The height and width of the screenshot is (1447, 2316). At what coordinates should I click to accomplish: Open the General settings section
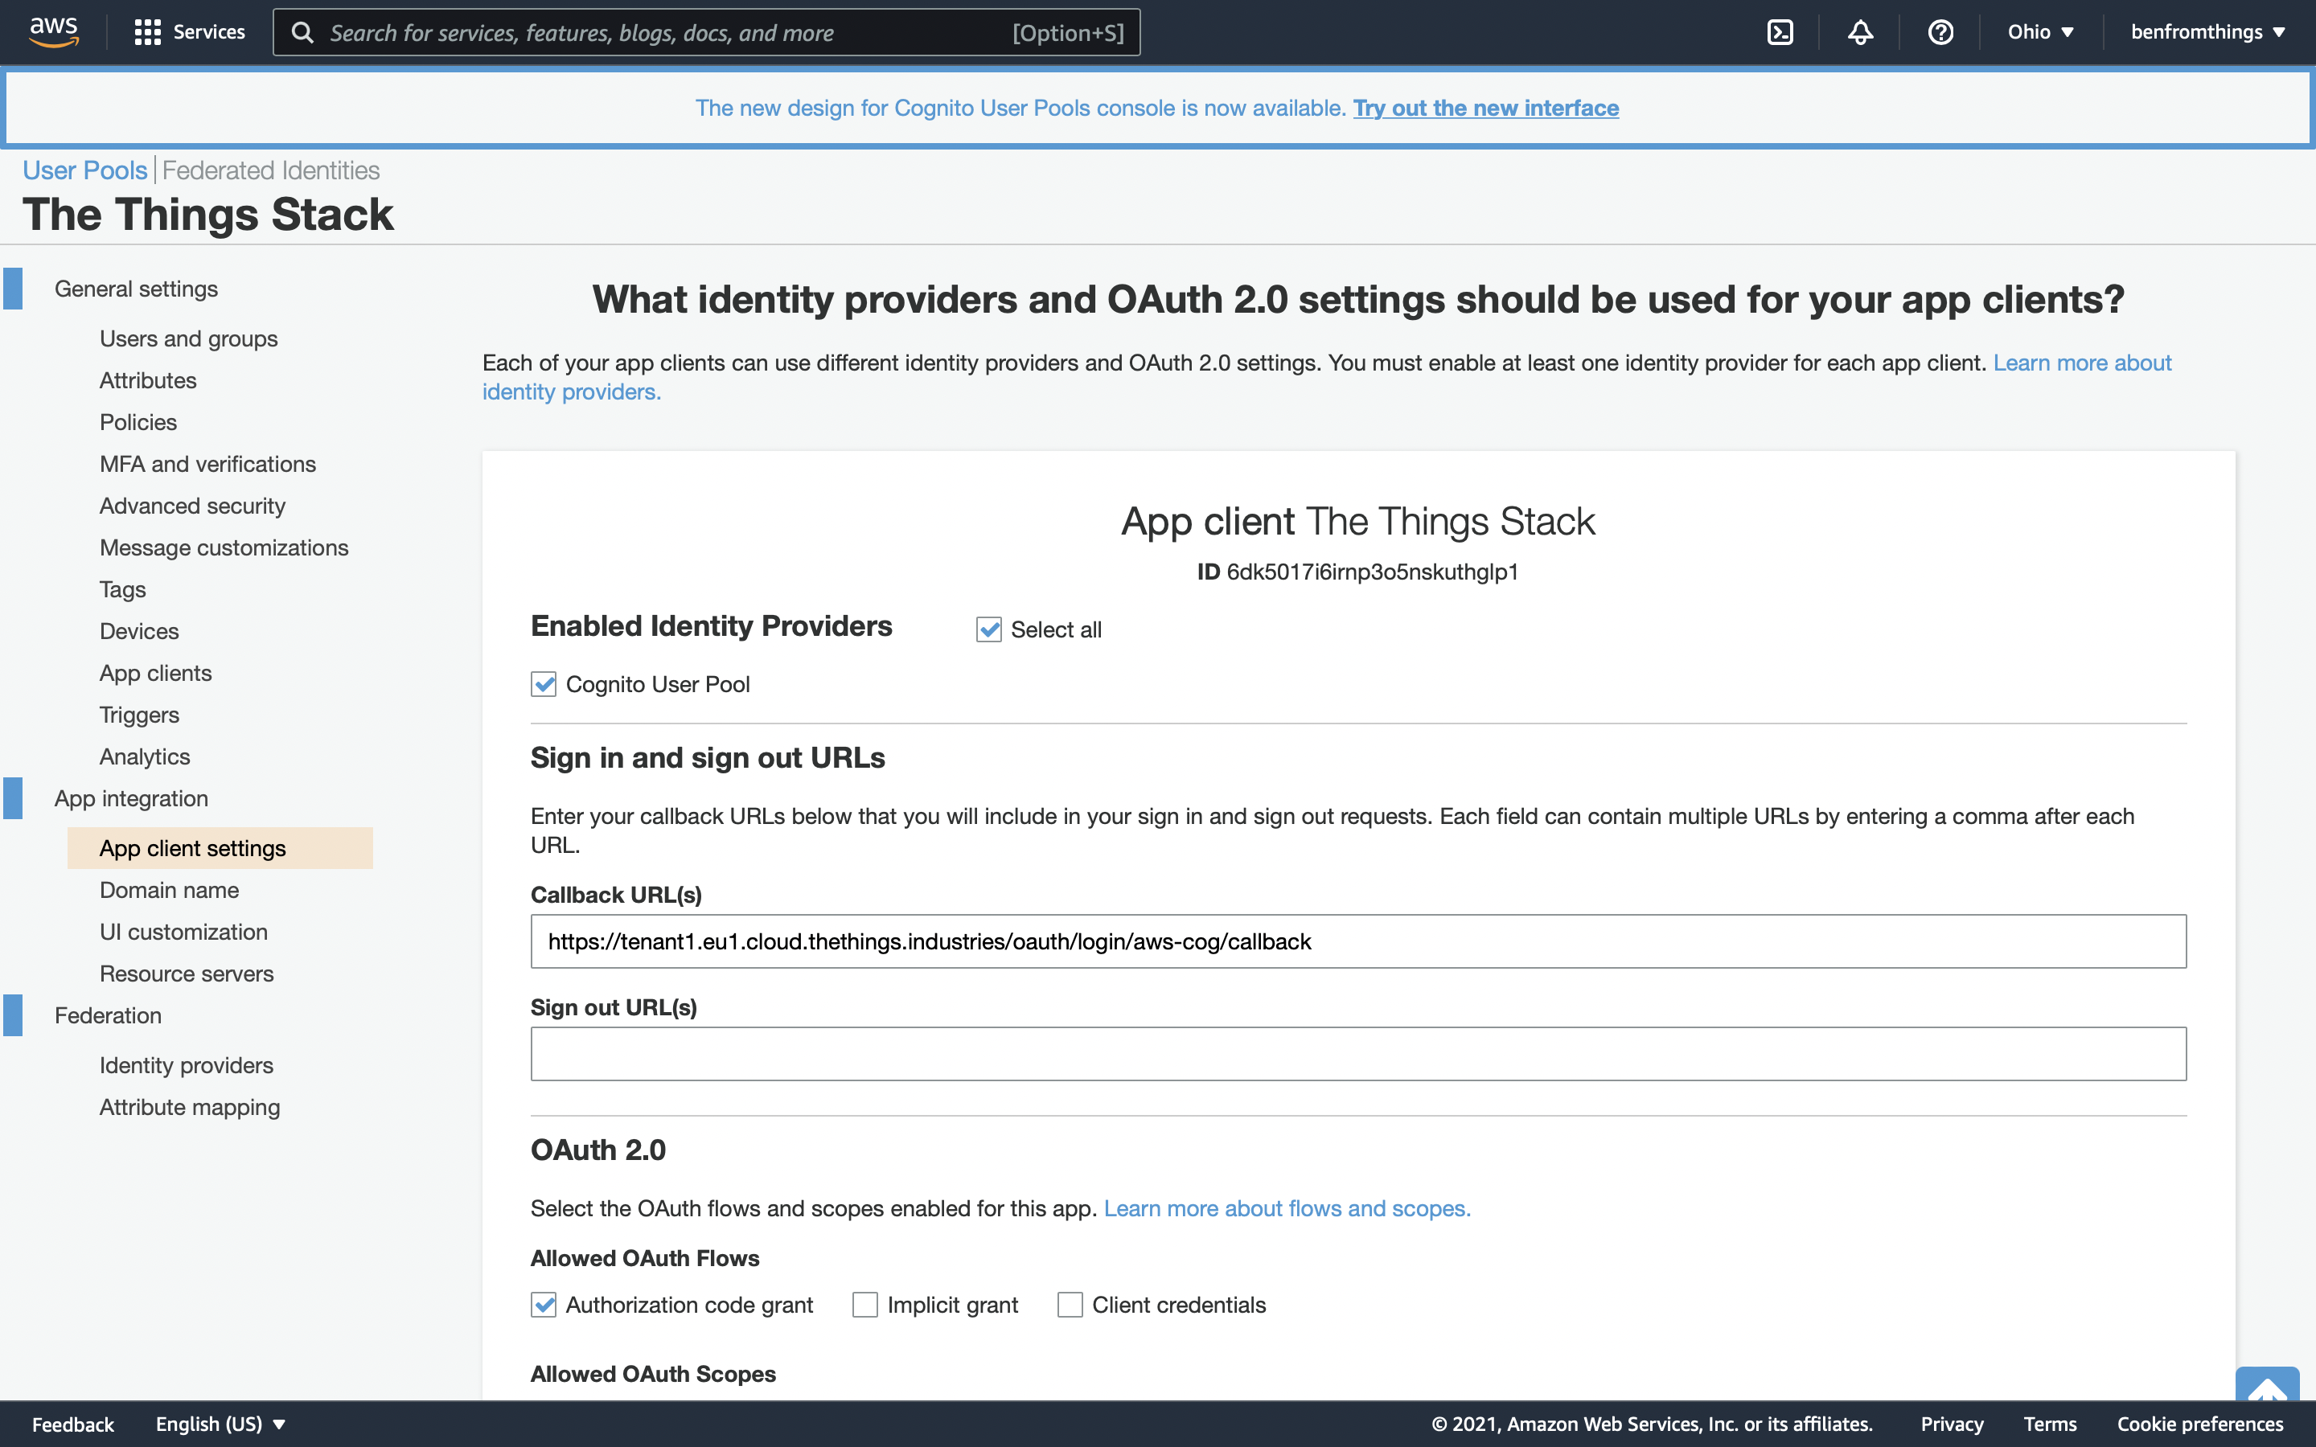pos(136,289)
